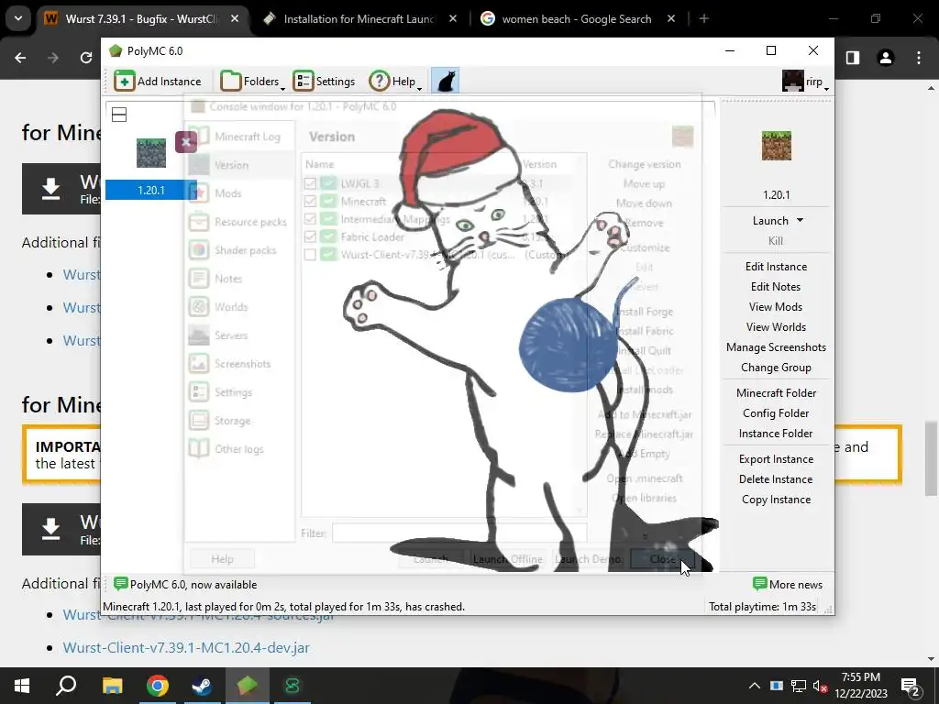Click Edit Notes

[776, 287]
